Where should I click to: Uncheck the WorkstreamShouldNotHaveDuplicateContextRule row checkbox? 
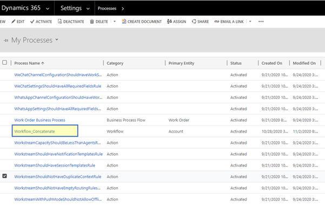click(4, 176)
